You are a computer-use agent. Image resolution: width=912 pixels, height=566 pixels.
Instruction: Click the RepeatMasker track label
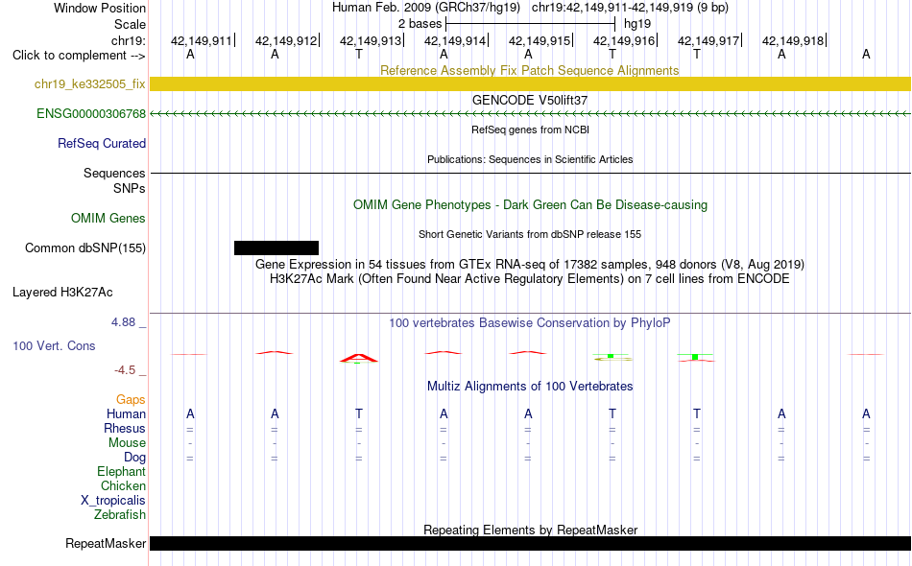tap(106, 544)
